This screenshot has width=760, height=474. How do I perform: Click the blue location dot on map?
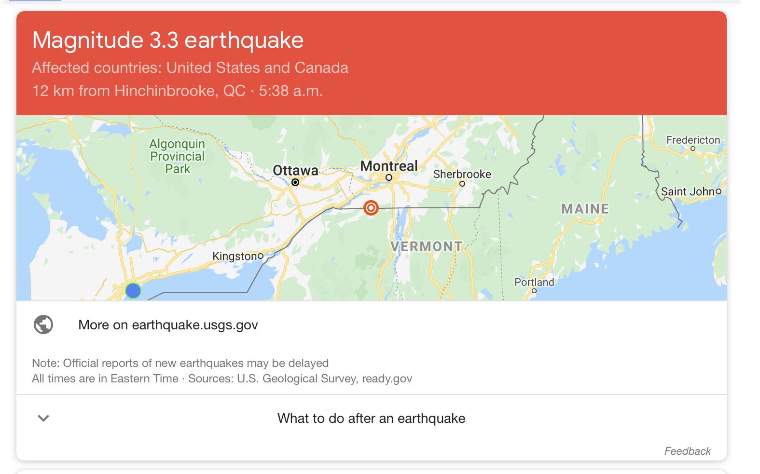coord(133,291)
